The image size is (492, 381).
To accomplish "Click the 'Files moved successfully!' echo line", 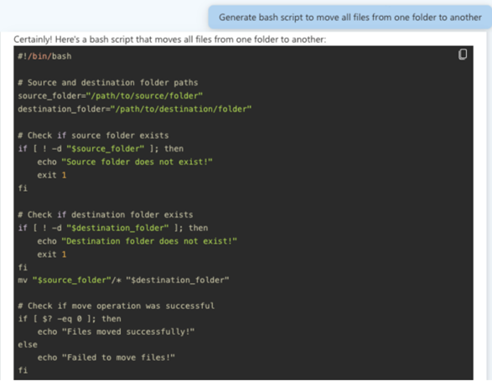I will click(117, 332).
